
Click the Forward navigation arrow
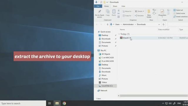(101, 24)
